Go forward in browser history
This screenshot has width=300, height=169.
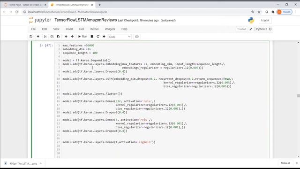click(11, 12)
